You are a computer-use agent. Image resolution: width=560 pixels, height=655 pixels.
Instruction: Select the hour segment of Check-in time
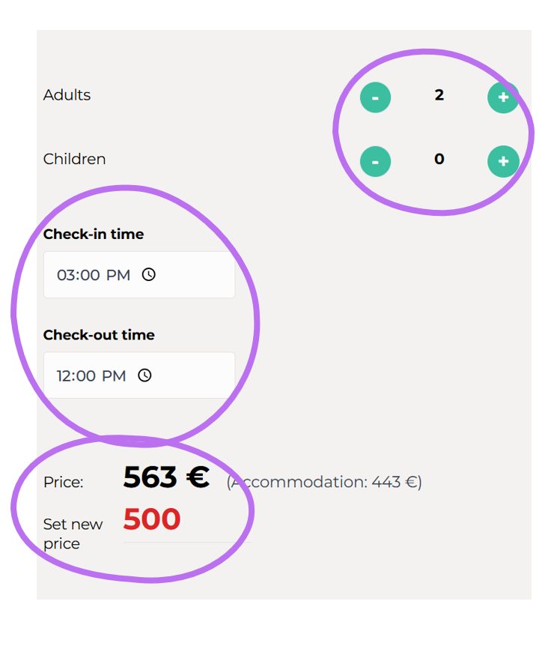click(65, 275)
